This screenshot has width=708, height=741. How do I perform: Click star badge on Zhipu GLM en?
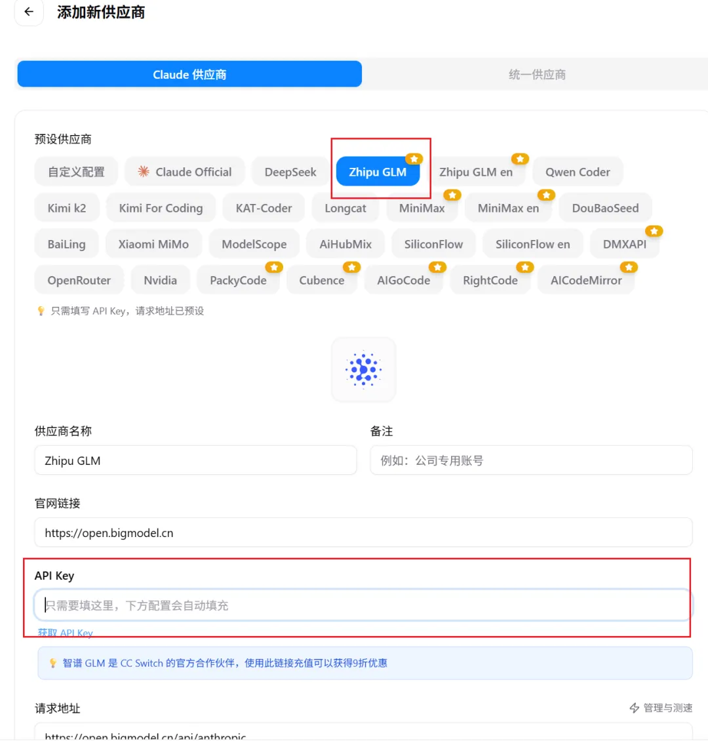pyautogui.click(x=520, y=159)
